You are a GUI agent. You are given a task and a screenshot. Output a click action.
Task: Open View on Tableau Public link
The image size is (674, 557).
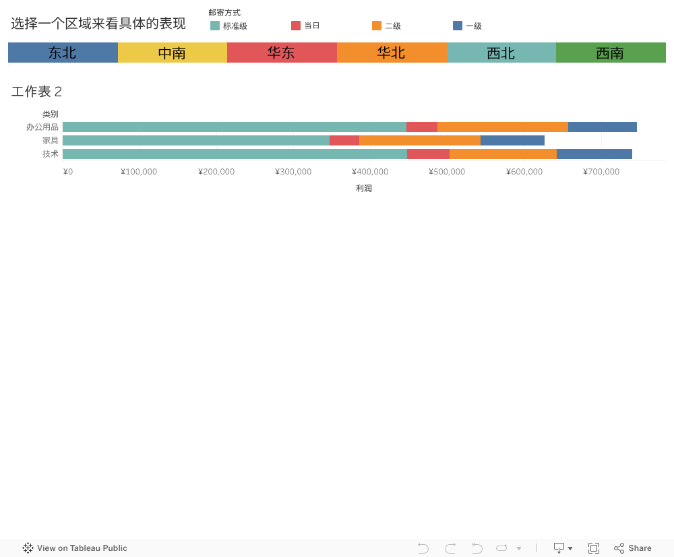[x=82, y=548]
